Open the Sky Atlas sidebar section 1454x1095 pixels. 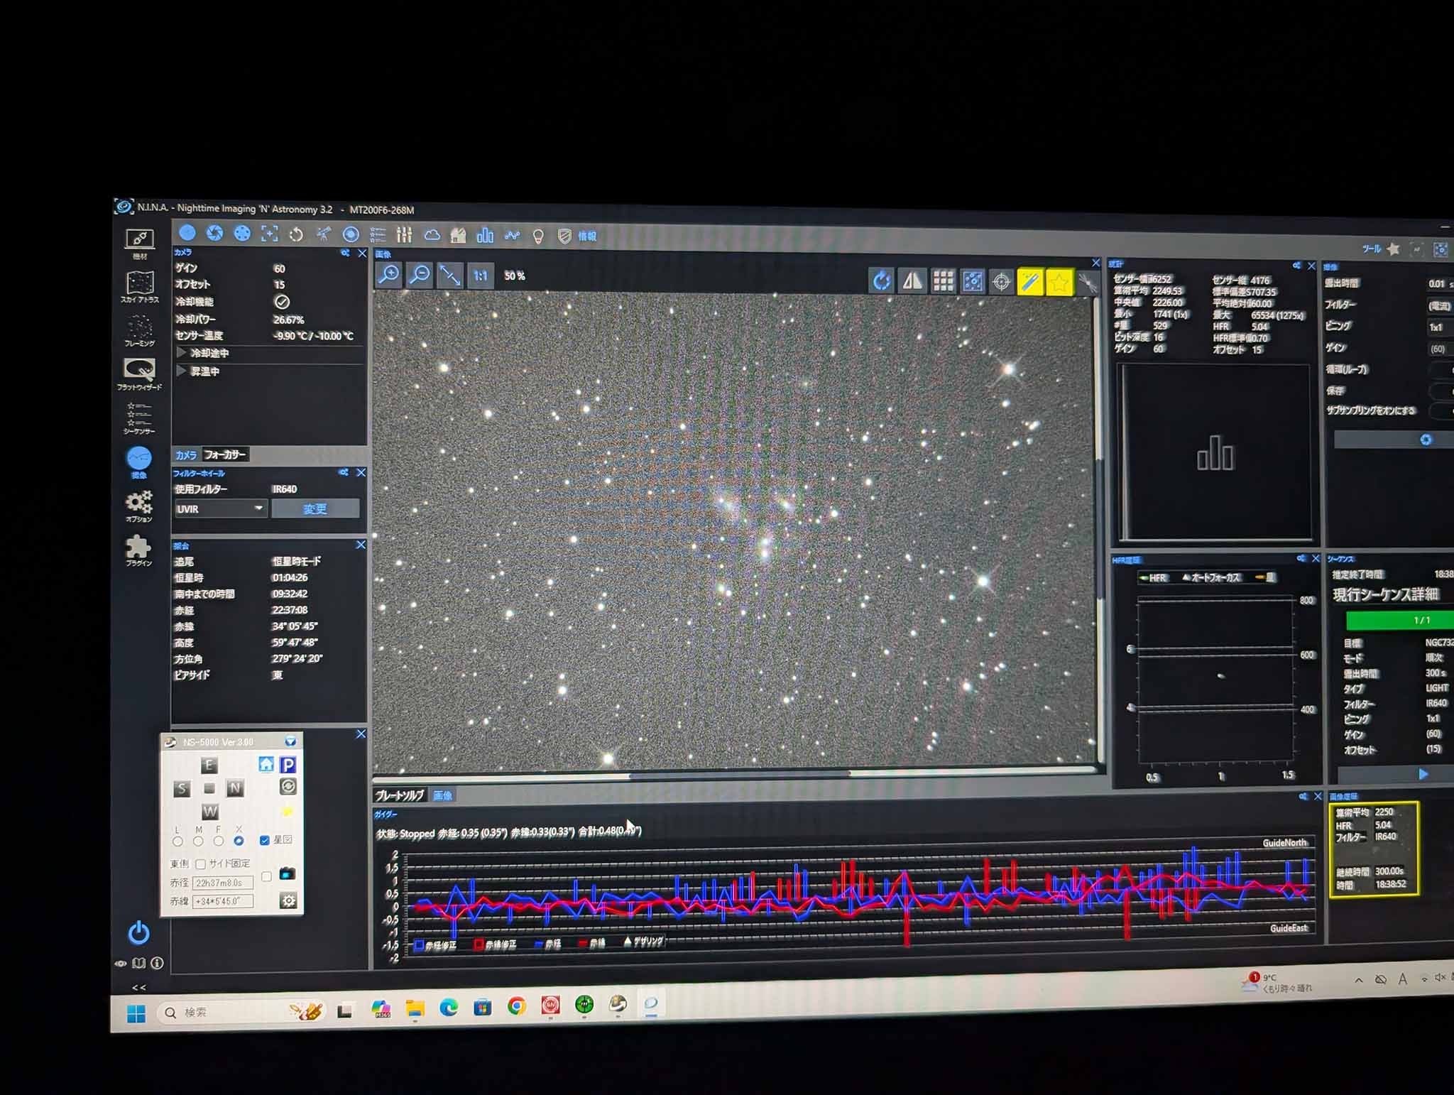point(139,285)
